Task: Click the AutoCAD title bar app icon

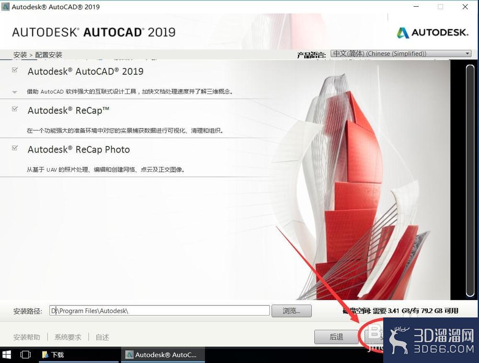Action: [5, 7]
